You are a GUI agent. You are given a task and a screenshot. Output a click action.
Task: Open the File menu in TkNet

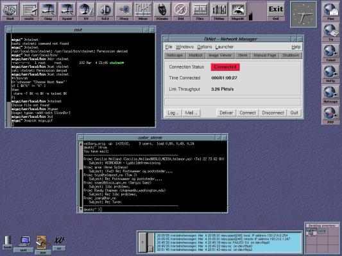point(169,47)
